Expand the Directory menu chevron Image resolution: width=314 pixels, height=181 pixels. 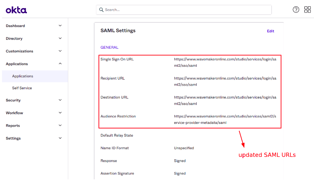[x=60, y=39]
